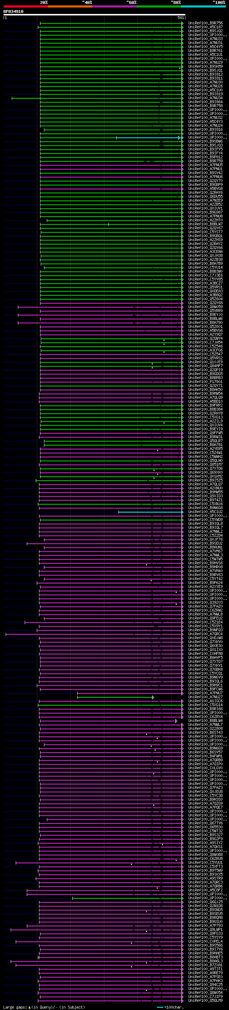Select the UniRef100_B9R759 label
Image resolution: width=229 pixels, height=1010 pixels.
[205, 161]
